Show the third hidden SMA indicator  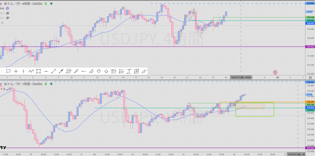(7, 18)
